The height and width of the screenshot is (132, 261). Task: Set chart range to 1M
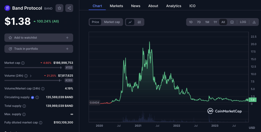(x=207, y=22)
